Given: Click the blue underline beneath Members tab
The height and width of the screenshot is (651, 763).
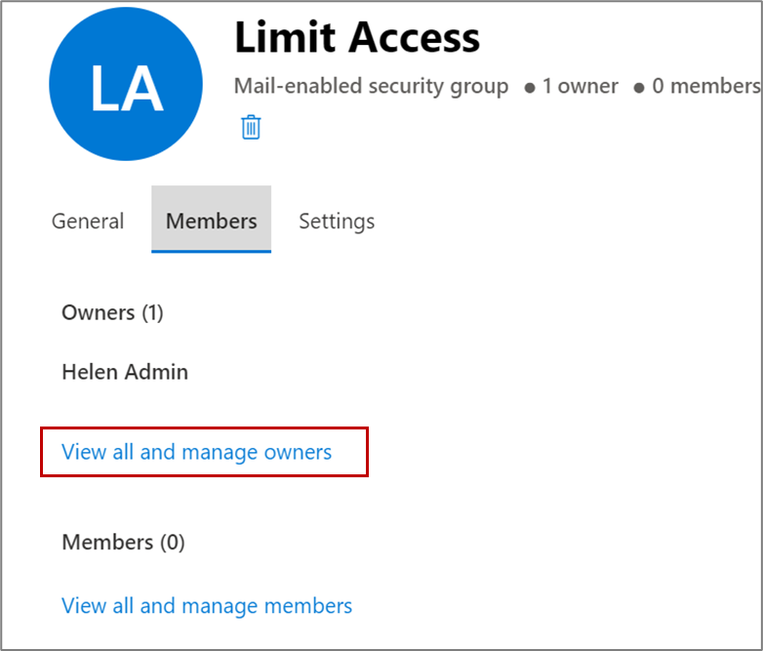Looking at the screenshot, I should (211, 251).
